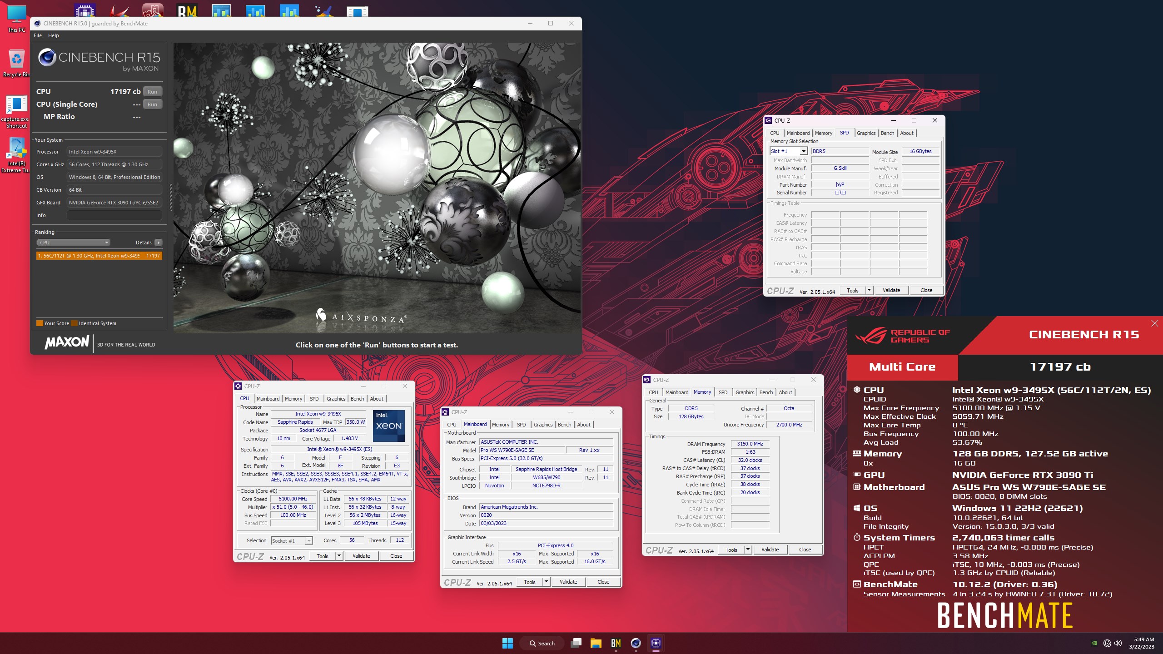Screen dimensions: 1163x654
Task: Select Mainboard tab in SPD window
Action: coord(798,133)
